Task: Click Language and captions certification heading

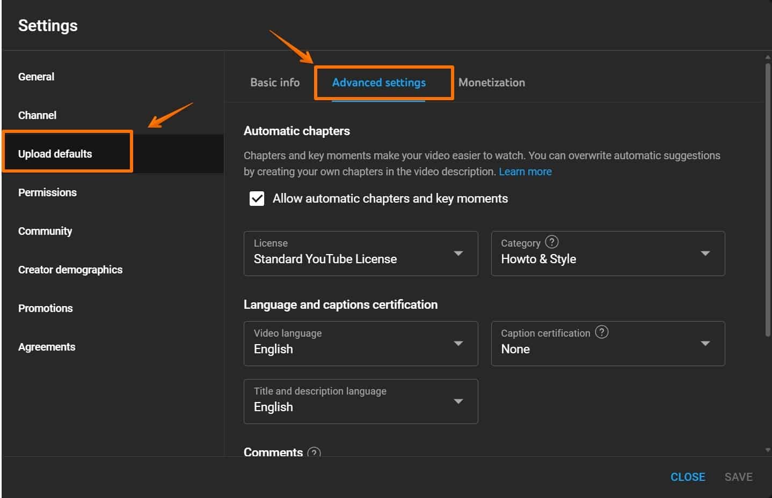Action: point(340,304)
